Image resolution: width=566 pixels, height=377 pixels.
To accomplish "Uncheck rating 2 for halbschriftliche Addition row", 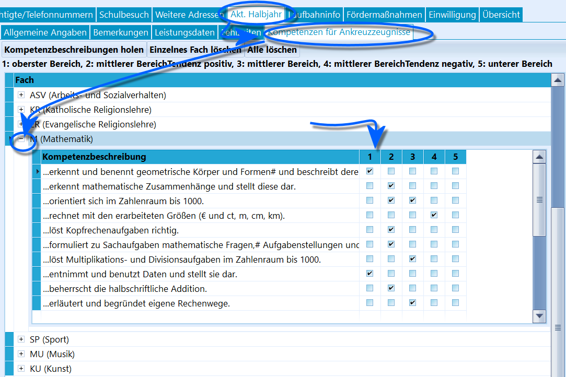I will 391,288.
